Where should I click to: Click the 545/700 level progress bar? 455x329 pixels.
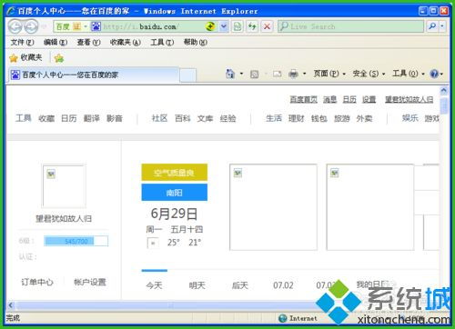[x=76, y=241]
